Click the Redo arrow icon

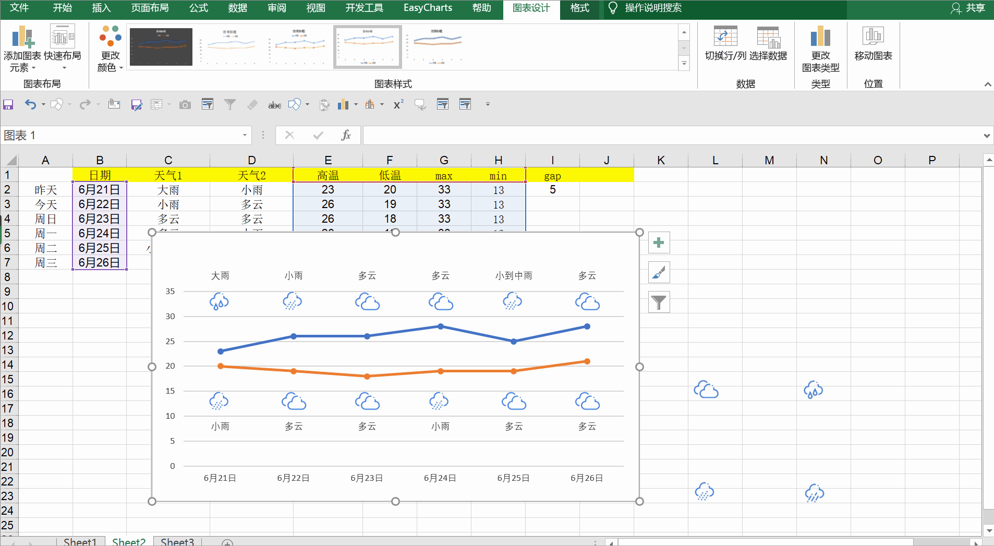click(84, 105)
